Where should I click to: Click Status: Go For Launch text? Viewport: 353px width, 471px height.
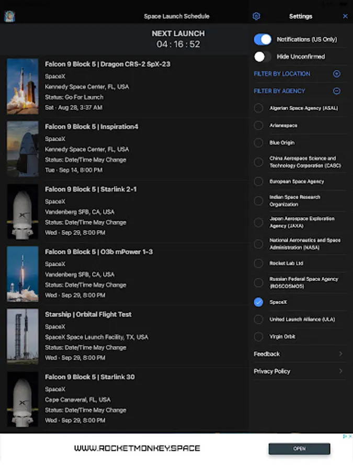click(74, 97)
